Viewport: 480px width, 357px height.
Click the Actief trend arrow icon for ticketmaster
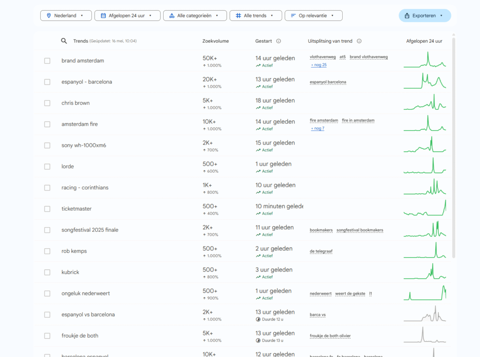click(x=258, y=213)
